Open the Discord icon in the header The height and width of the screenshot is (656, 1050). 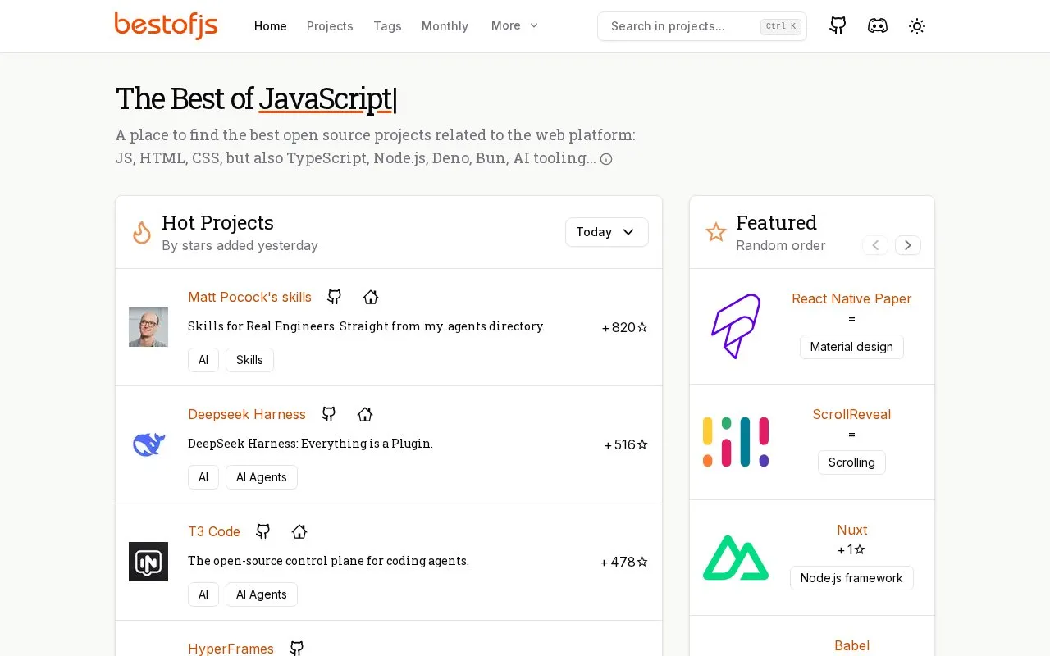click(878, 25)
